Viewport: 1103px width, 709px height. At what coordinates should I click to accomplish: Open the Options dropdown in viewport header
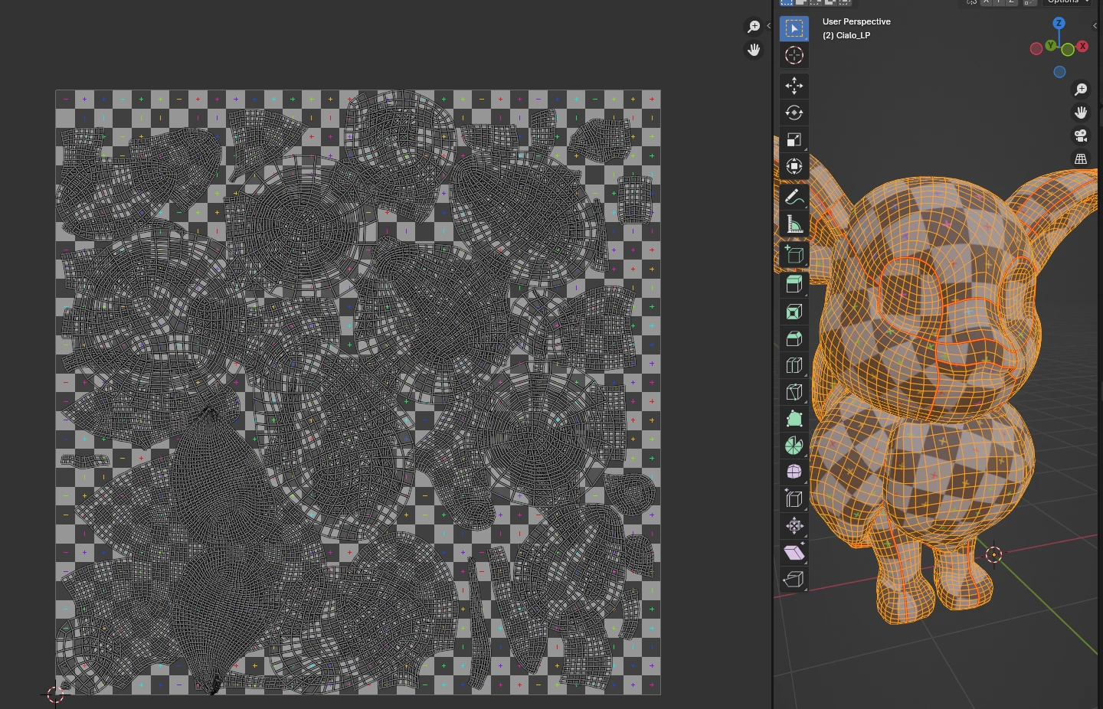(1067, 2)
